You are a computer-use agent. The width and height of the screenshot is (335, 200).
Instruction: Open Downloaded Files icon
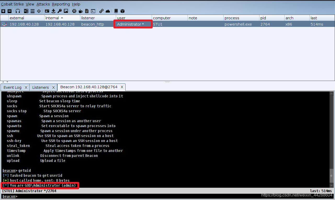53,11
